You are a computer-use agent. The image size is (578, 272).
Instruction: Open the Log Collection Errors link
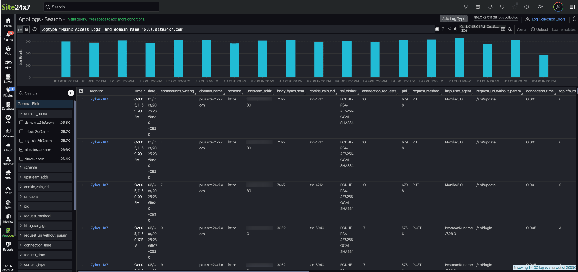(x=548, y=19)
